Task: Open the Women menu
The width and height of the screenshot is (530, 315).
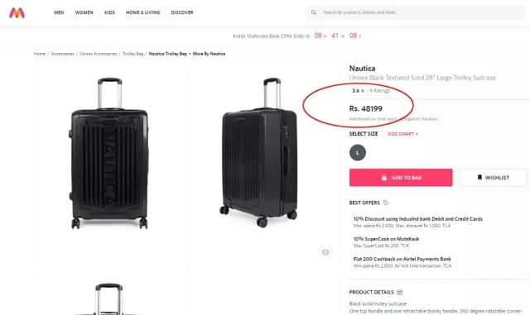Action: click(x=84, y=12)
